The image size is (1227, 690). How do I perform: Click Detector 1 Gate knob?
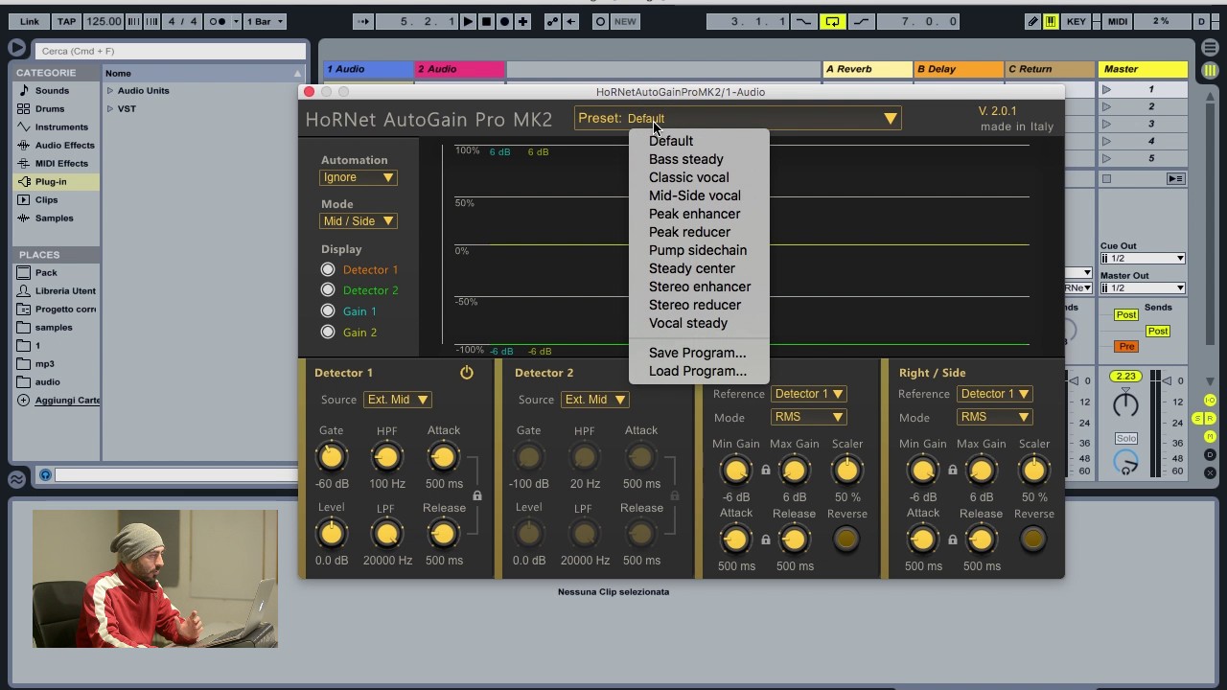(331, 457)
